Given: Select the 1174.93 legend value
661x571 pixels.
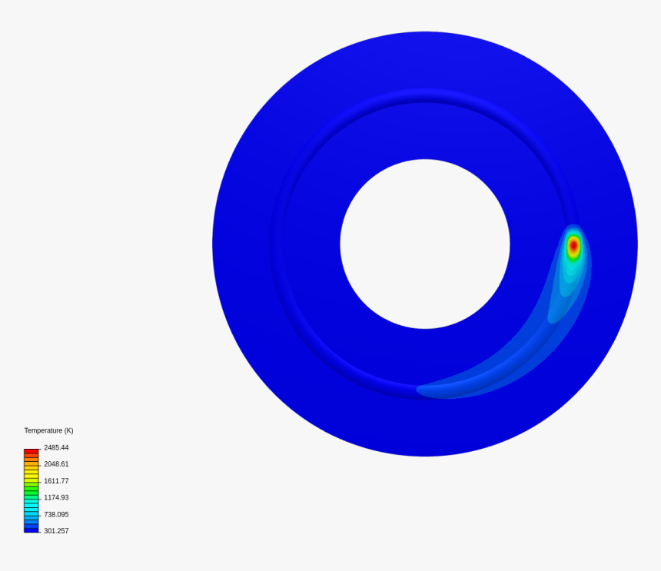Looking at the screenshot, I should pyautogui.click(x=56, y=497).
